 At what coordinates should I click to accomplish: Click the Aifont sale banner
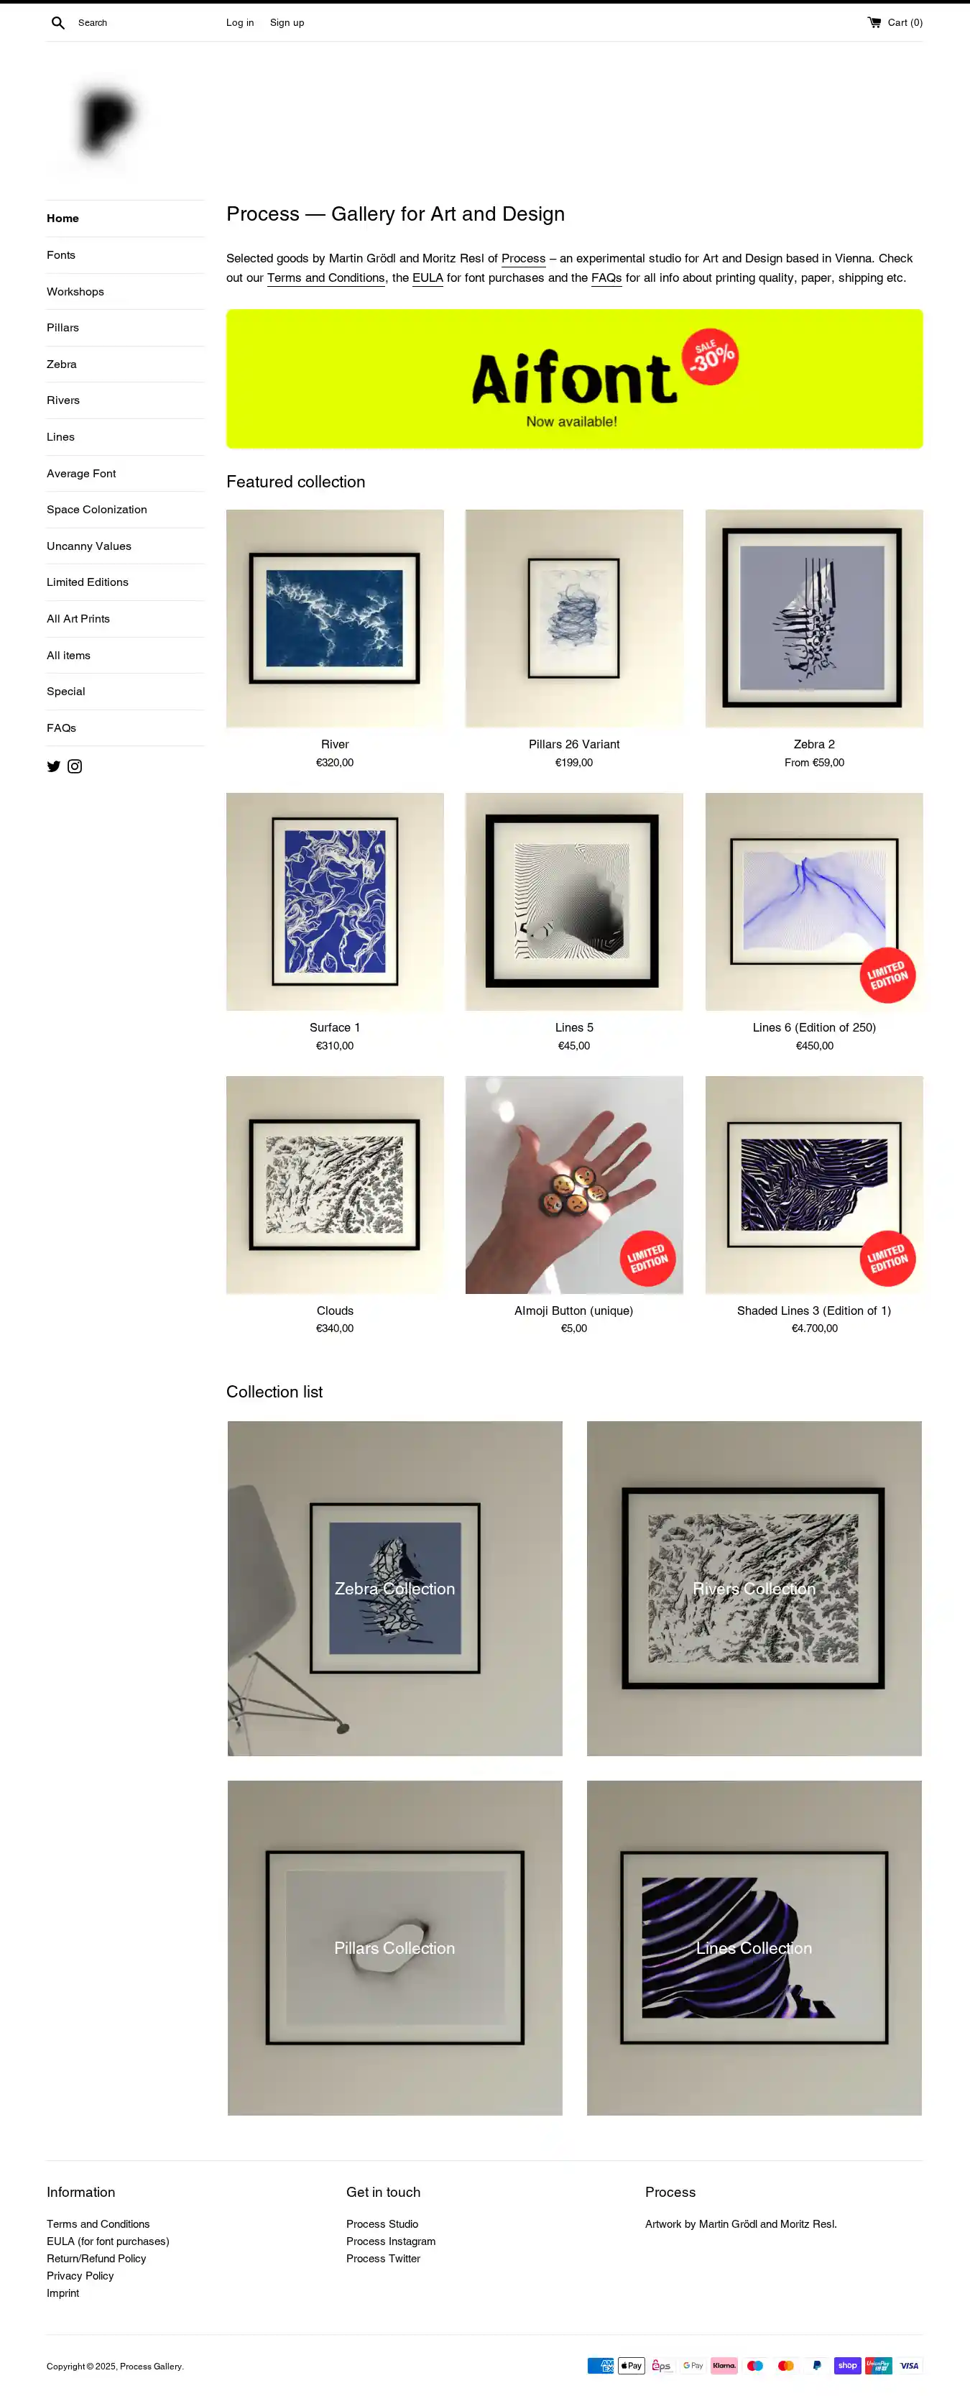point(574,379)
